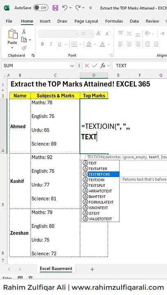
Task: Select TEXTAFTER from the autocomplete list
Action: click(100, 169)
